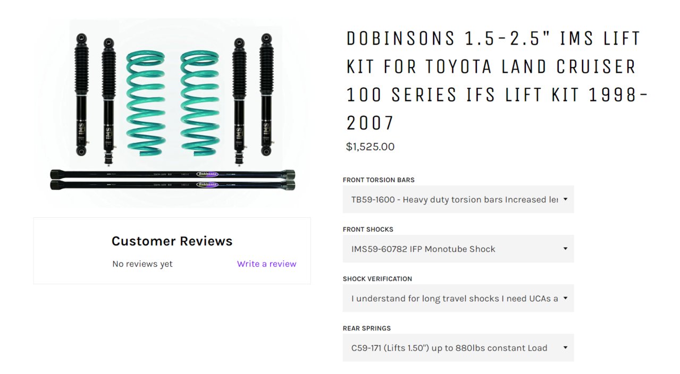
Task: Click the arrow icon on the UCAs verification selector
Action: point(565,298)
